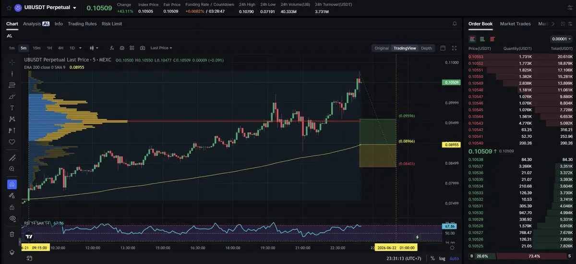Open the UBUSDT Perpetual pair selector

pos(50,8)
